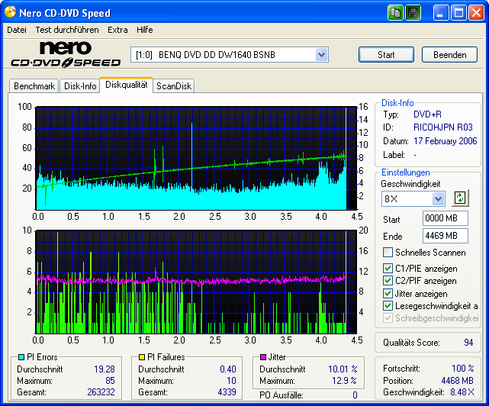Viewport: 489px width, 406px height.
Task: Toggle the Schnelles Scannen checkbox
Action: point(388,252)
